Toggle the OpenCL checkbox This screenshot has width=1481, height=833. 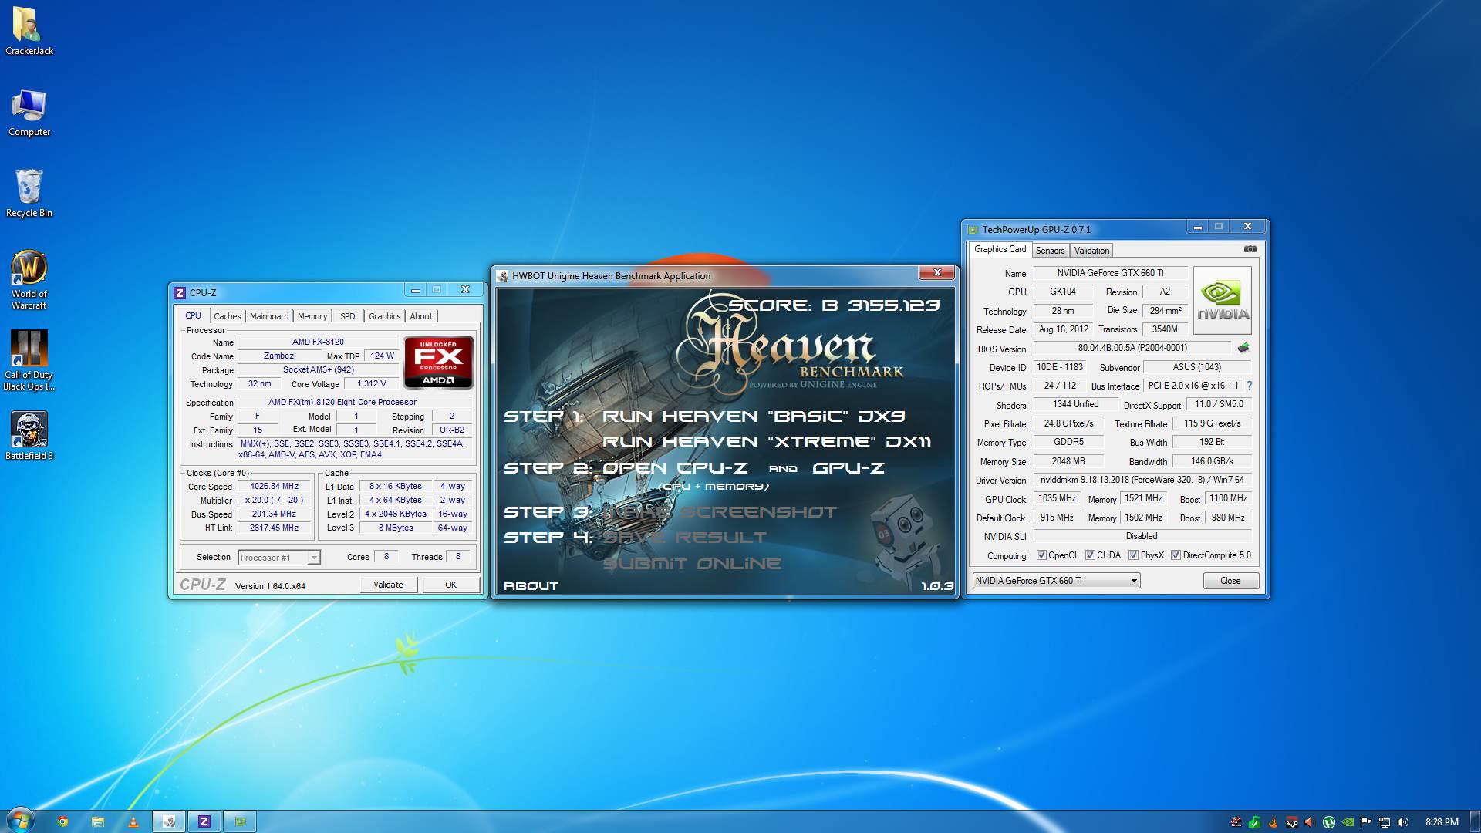click(x=1041, y=555)
